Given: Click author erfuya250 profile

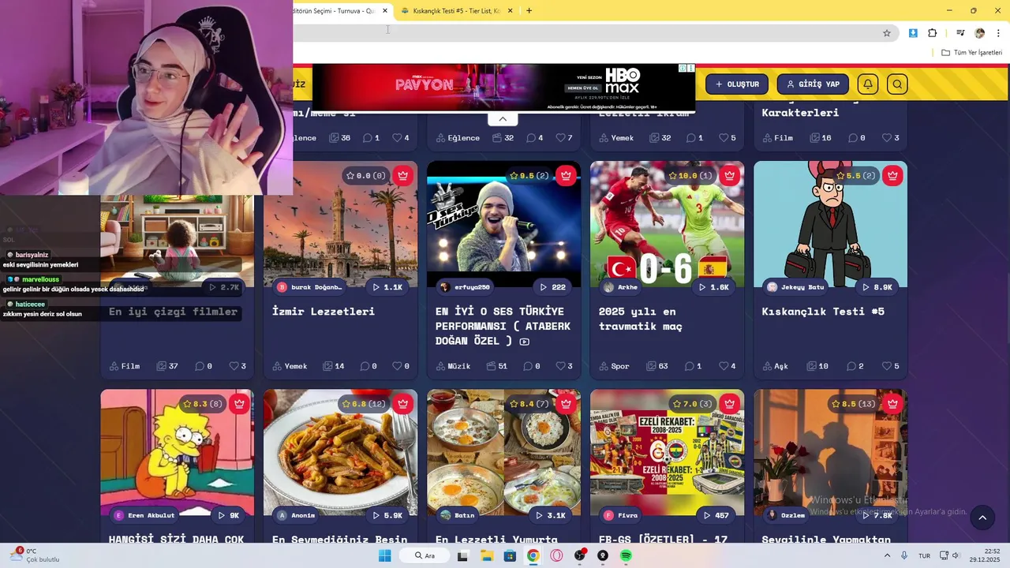Looking at the screenshot, I should click(x=465, y=287).
